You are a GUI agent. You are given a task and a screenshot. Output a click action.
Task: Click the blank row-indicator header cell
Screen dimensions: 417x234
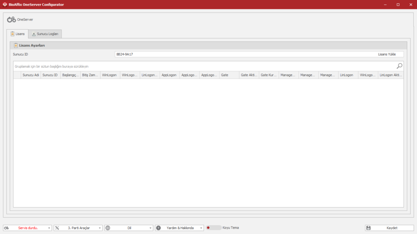coord(17,75)
